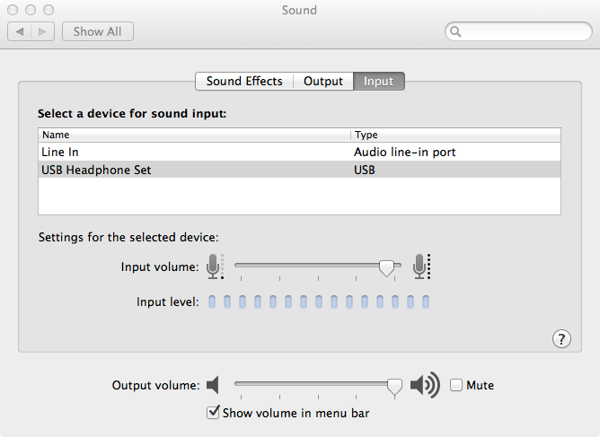Go forward with the right arrow button
This screenshot has height=437, width=600.
43,31
